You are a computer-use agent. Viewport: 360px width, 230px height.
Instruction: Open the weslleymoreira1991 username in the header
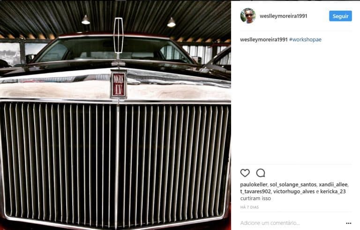[283, 16]
